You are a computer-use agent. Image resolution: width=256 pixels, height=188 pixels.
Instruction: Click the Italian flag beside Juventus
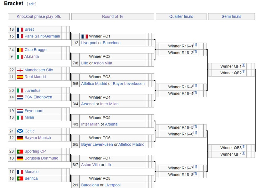[20, 91]
